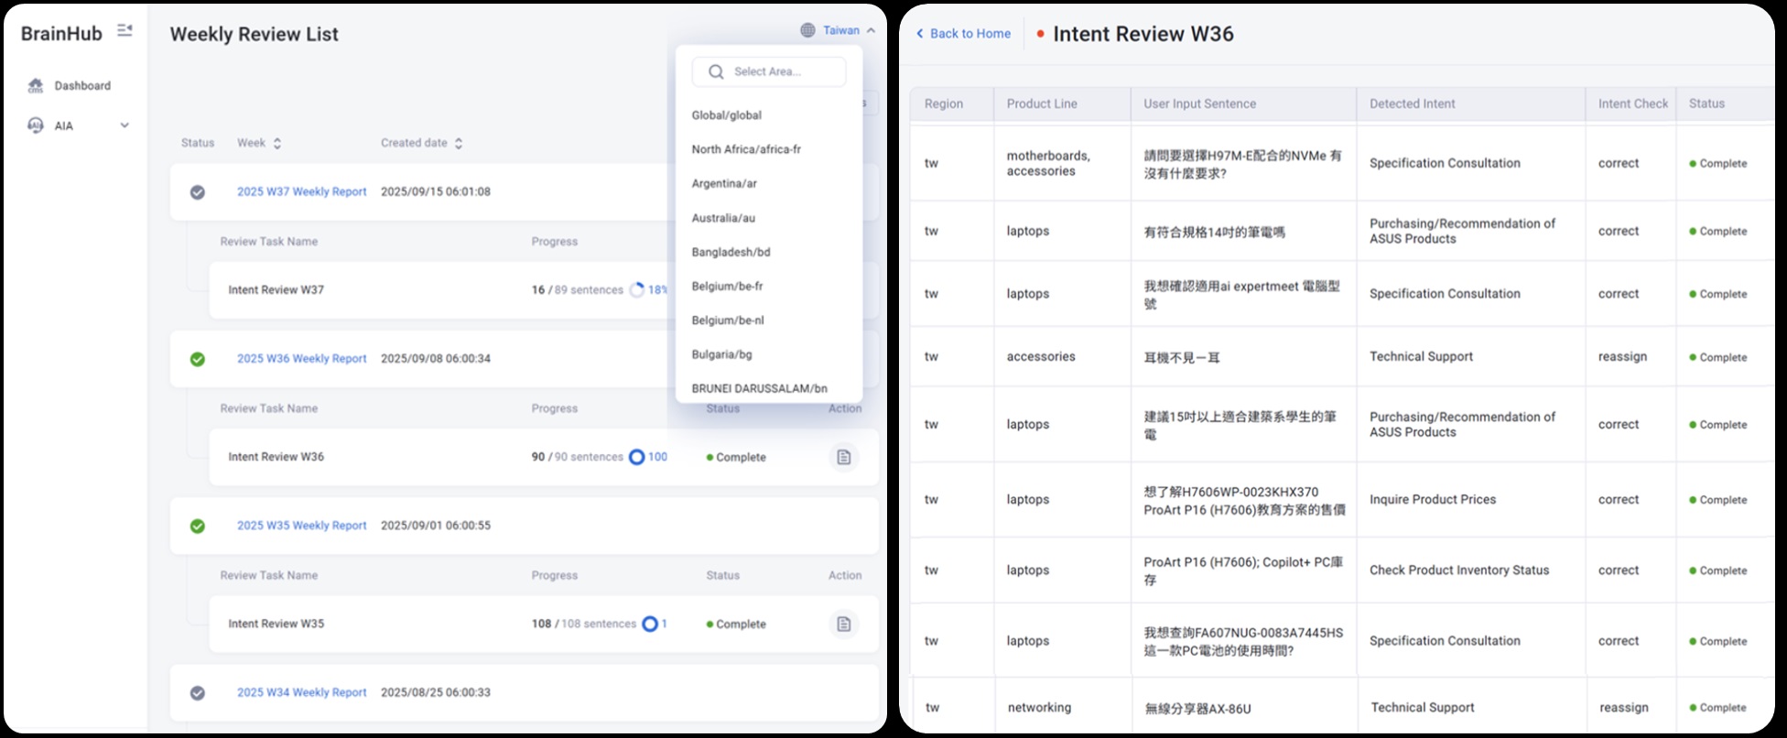The height and width of the screenshot is (738, 1787).
Task: Toggle the W37 report check circle
Action: (x=197, y=192)
